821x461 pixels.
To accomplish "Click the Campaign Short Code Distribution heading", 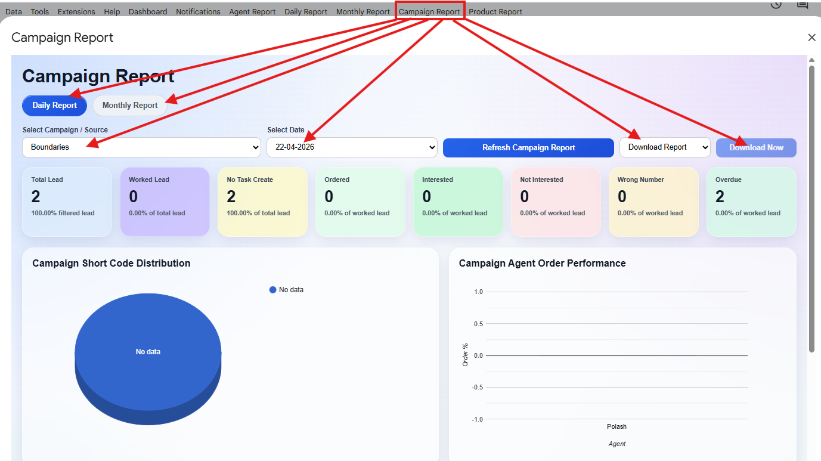I will 111,263.
